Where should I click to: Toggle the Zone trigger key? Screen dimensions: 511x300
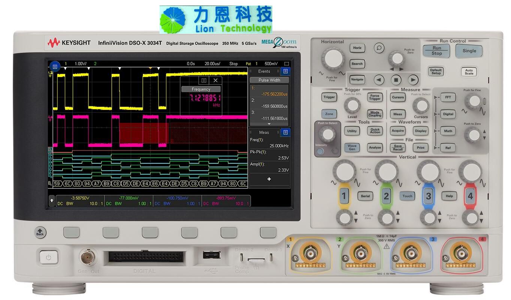point(329,114)
